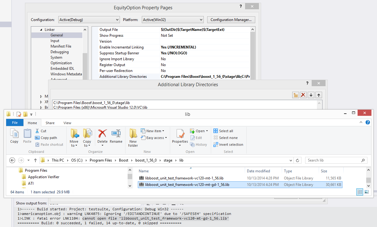The height and width of the screenshot is (227, 377).
Task: Select the libboost_unit_test_framework-vc120-mt-1_56.lib file
Action: (184, 178)
